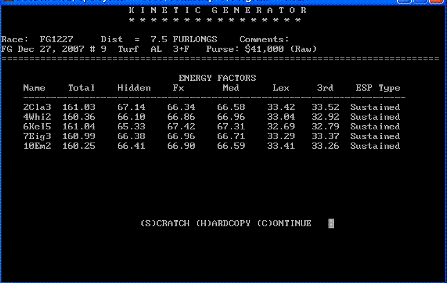Image resolution: width=447 pixels, height=283 pixels.
Task: Click the Purse: $41,000 (Raw) text
Action: [x=261, y=49]
